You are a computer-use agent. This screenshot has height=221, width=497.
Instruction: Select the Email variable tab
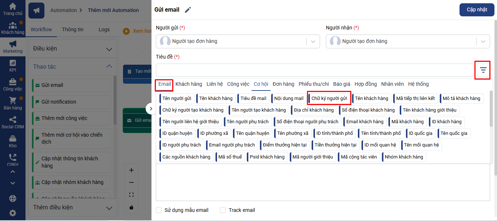pyautogui.click(x=164, y=84)
